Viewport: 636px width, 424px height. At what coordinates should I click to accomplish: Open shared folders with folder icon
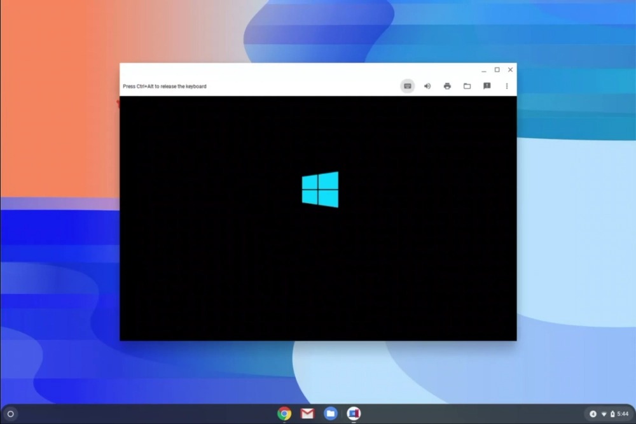pyautogui.click(x=467, y=86)
